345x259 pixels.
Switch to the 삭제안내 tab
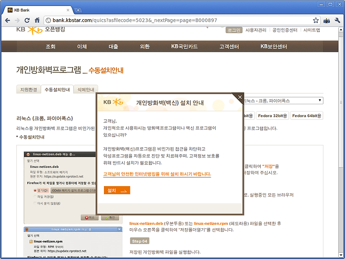click(86, 89)
